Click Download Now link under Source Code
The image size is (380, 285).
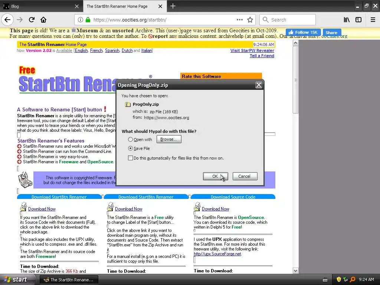pyautogui.click(x=216, y=209)
